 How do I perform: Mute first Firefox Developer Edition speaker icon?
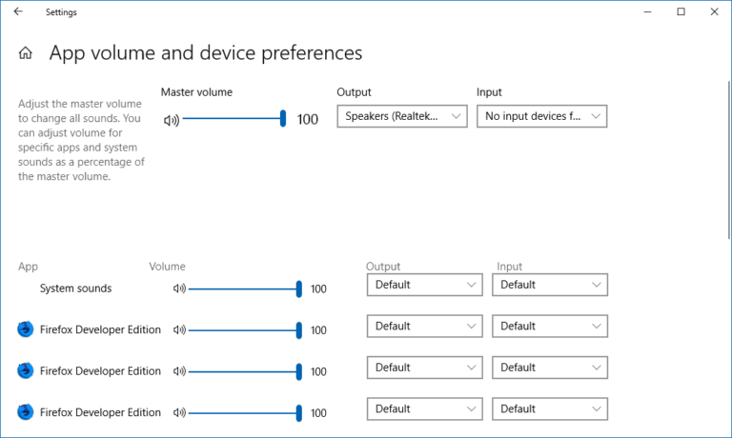179,330
